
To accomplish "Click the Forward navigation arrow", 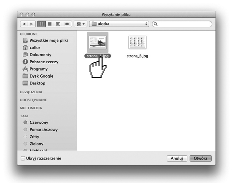I will point(32,24).
